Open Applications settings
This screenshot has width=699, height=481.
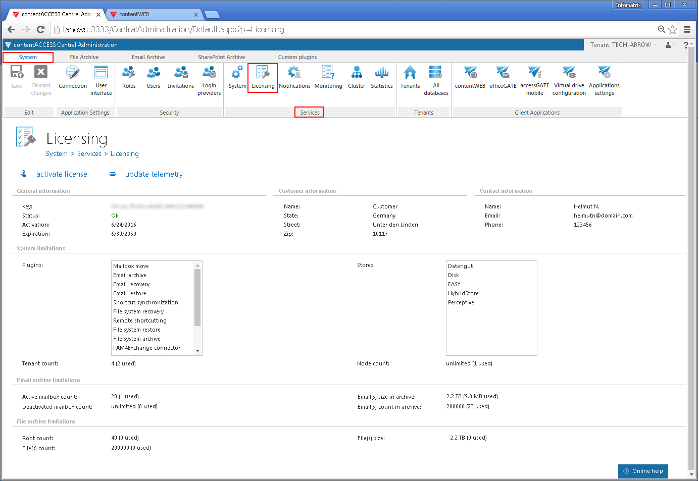[604, 80]
